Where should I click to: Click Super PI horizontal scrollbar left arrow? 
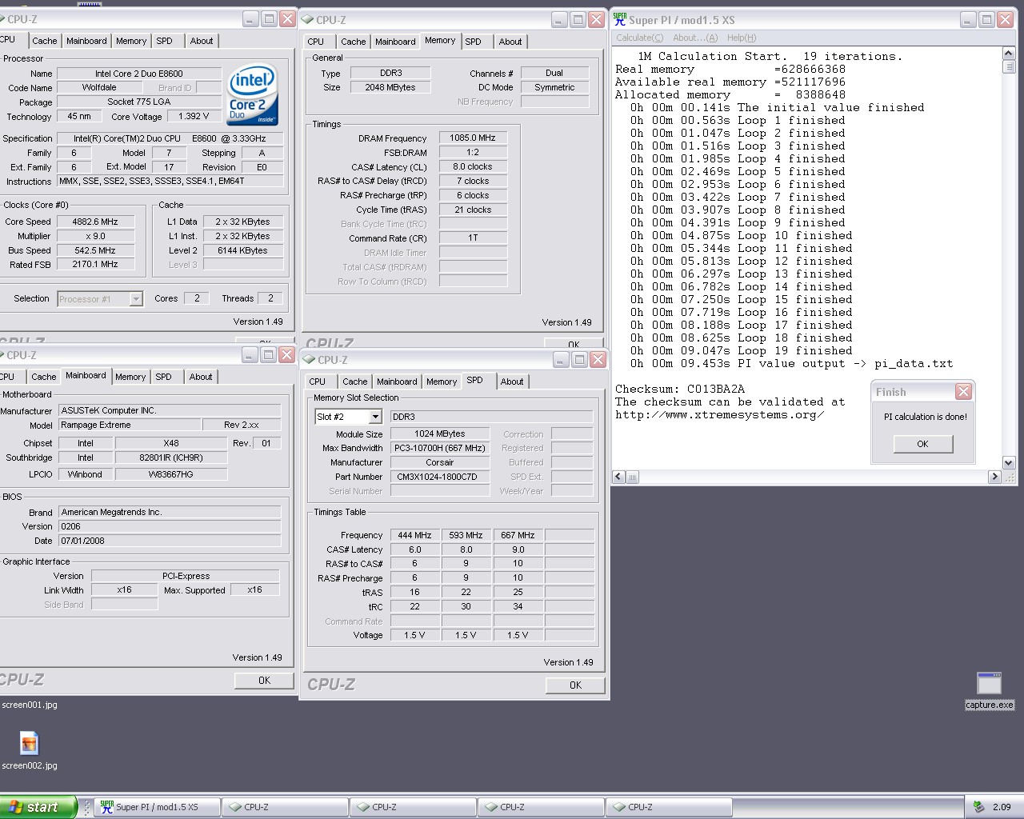(618, 477)
